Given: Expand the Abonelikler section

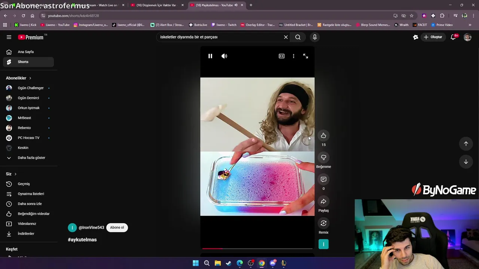Looking at the screenshot, I should [x=19, y=78].
